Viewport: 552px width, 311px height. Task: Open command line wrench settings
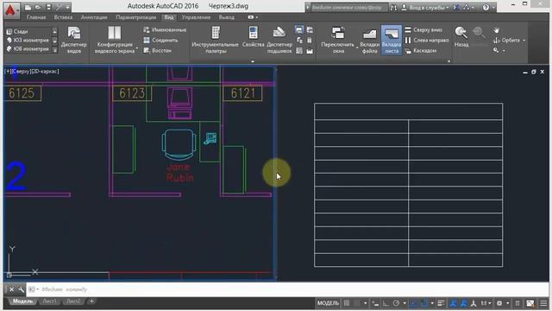(x=21, y=289)
